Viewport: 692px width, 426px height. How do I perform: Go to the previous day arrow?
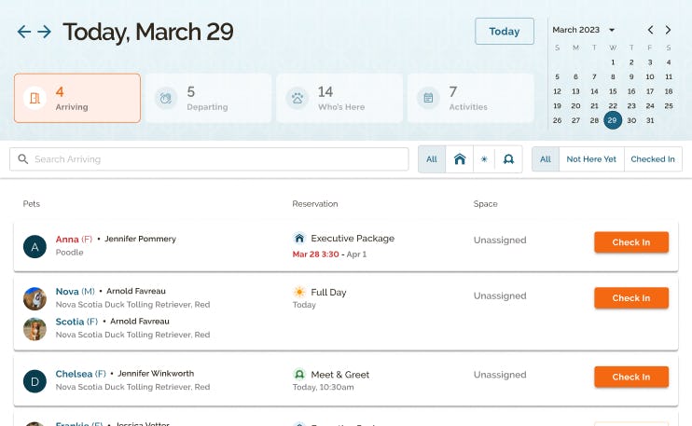coord(24,32)
